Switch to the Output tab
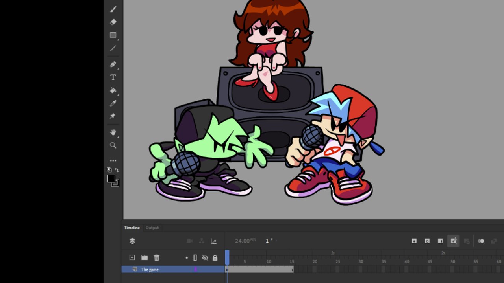This screenshot has height=283, width=504. [152, 228]
